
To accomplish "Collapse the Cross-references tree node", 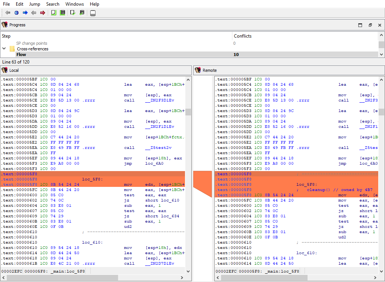I will [4, 49].
